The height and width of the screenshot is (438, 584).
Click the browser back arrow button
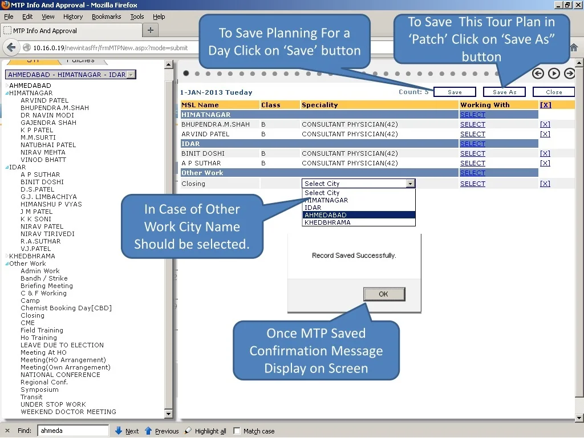point(11,47)
